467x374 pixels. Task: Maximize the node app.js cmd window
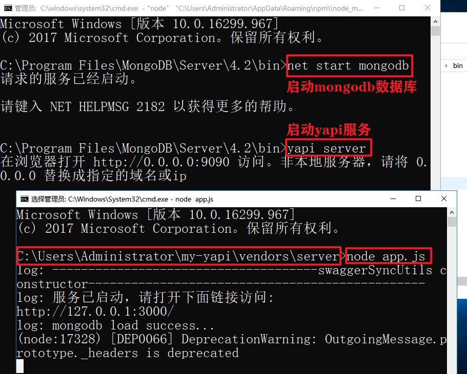(418, 199)
